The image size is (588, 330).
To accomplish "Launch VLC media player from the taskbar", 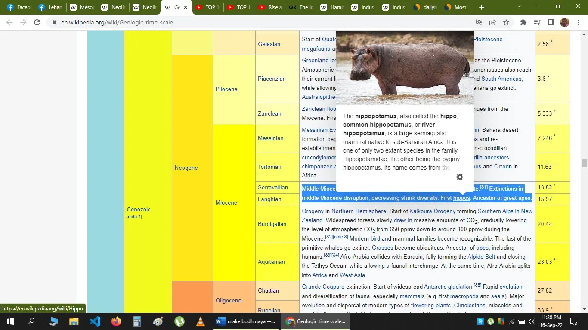I will 200,321.
